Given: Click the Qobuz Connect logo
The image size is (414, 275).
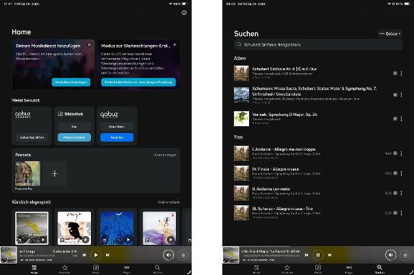Looking at the screenshot, I should 23,115.
